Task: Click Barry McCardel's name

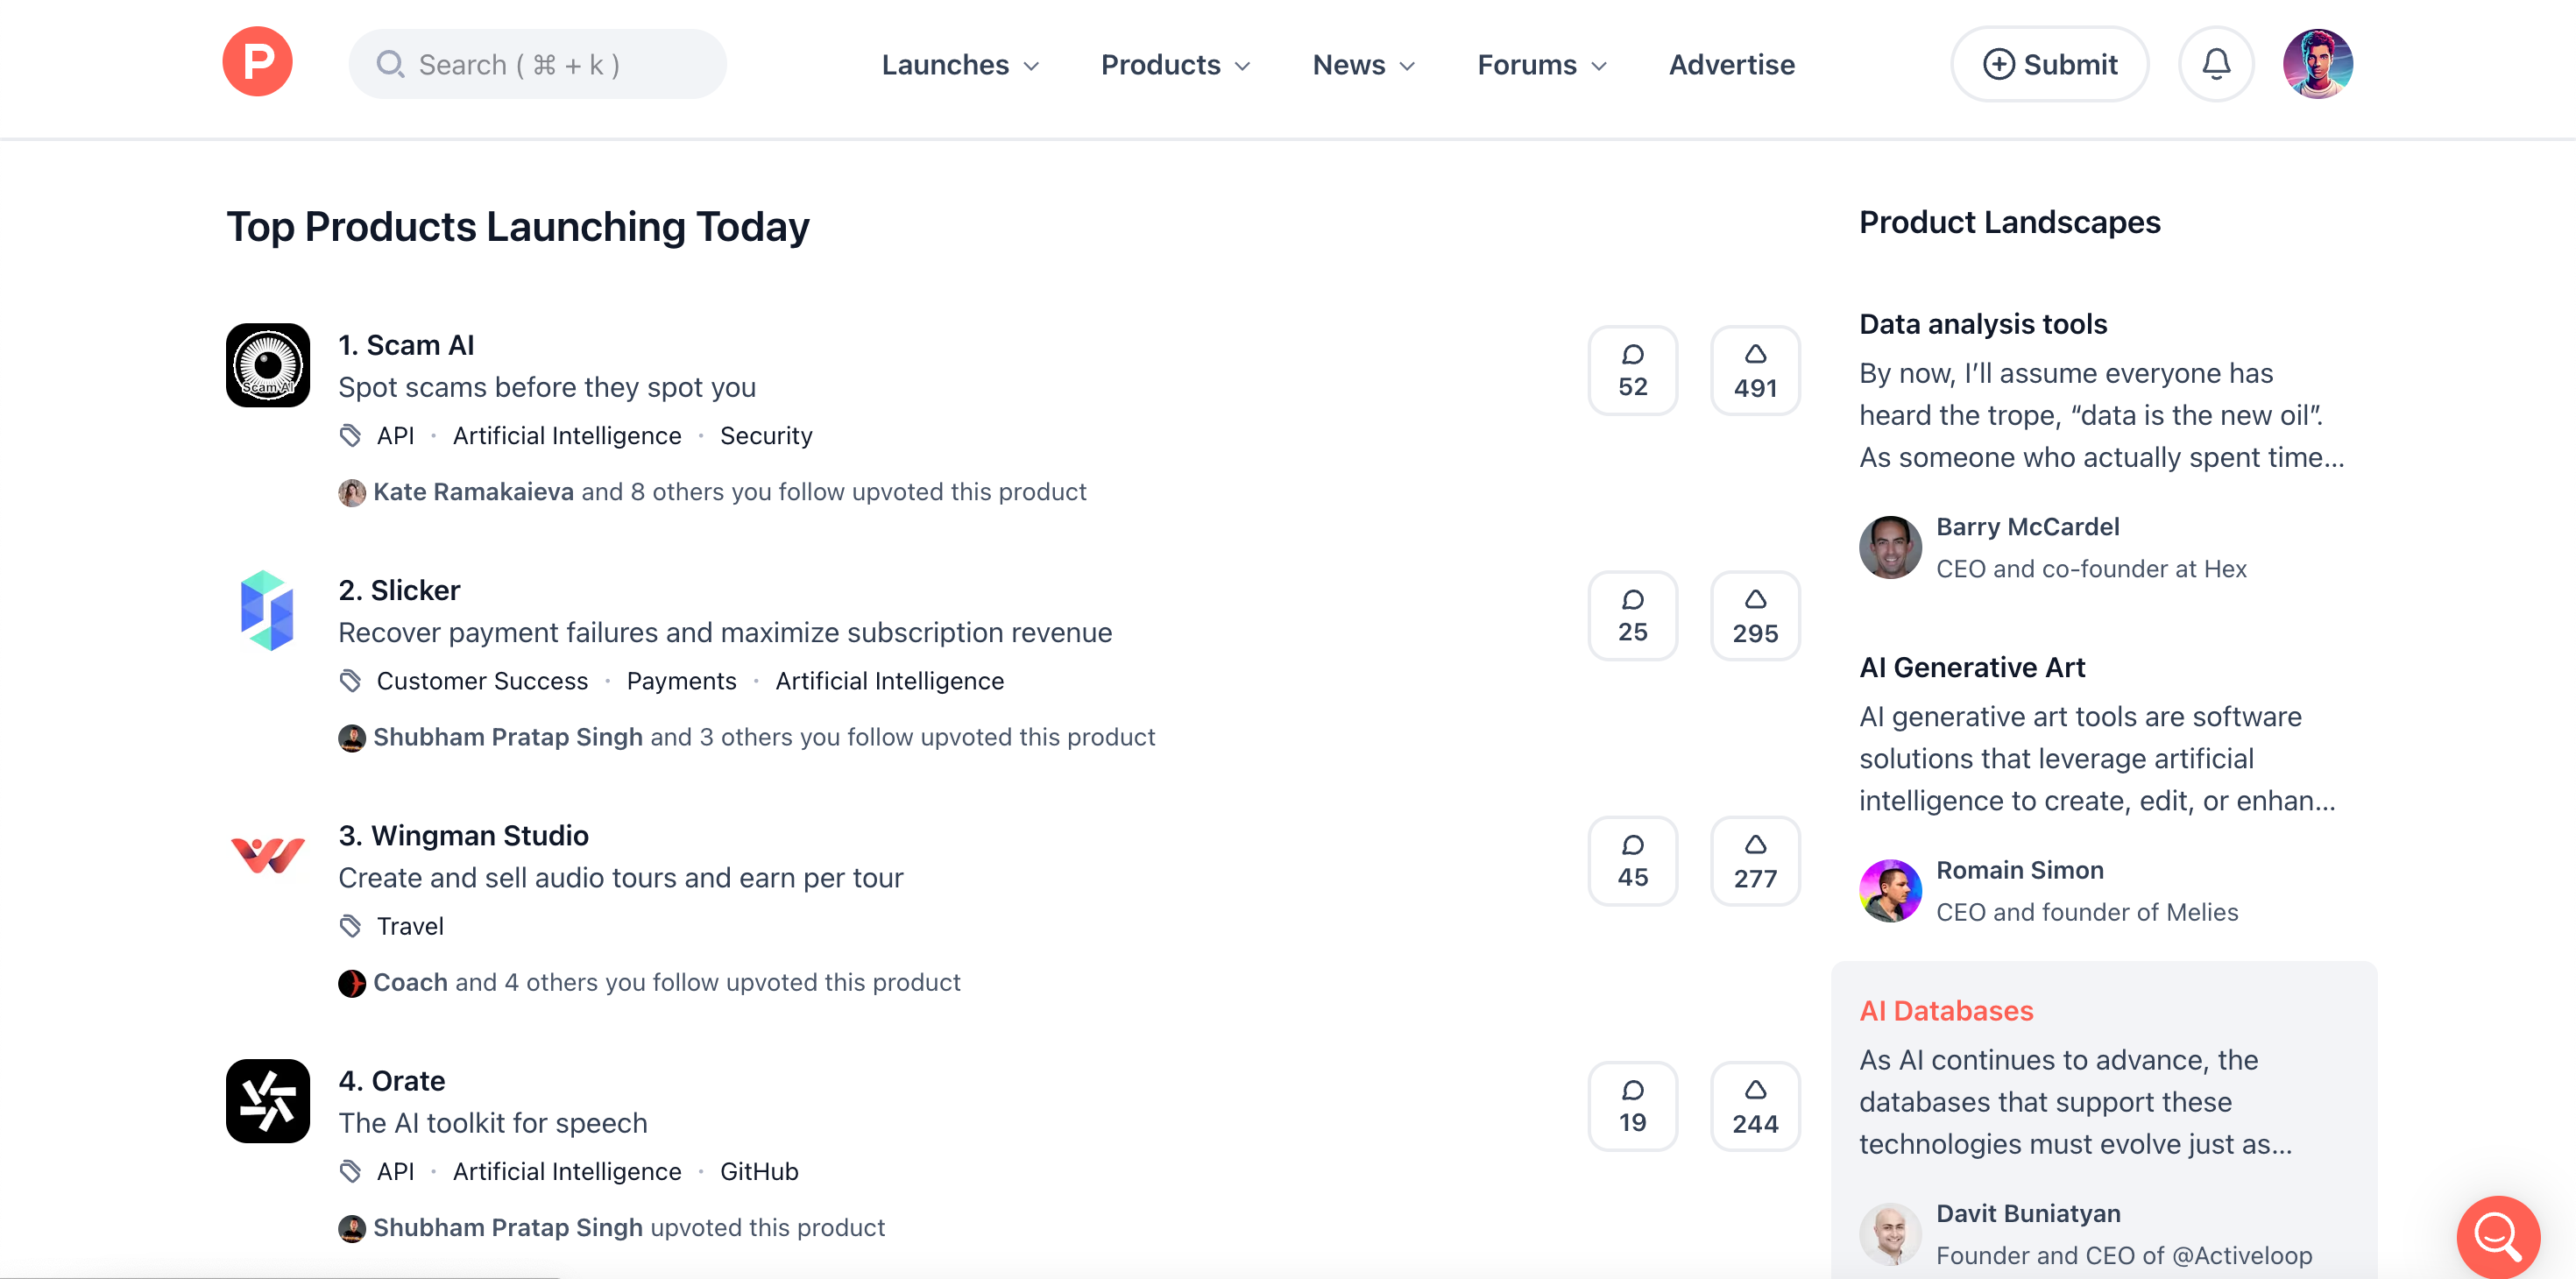Action: tap(2027, 527)
